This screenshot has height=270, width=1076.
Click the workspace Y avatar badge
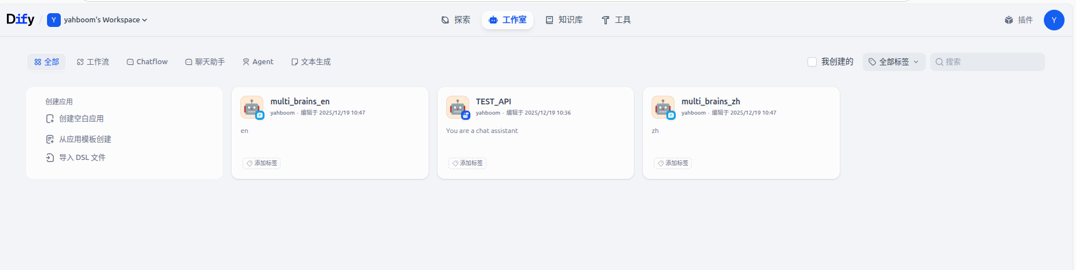pyautogui.click(x=53, y=20)
